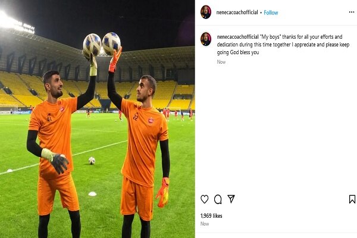The height and width of the screenshot is (238, 357).
Task: Click the "Now" timestamp below likes count
Action: pyautogui.click(x=205, y=224)
